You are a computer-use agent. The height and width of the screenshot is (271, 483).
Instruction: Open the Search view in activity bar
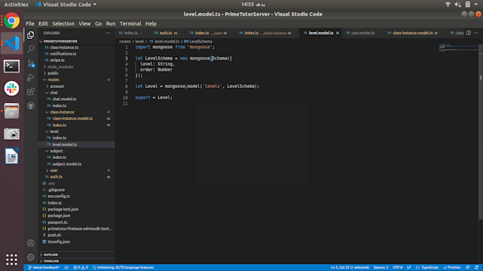coord(31,49)
